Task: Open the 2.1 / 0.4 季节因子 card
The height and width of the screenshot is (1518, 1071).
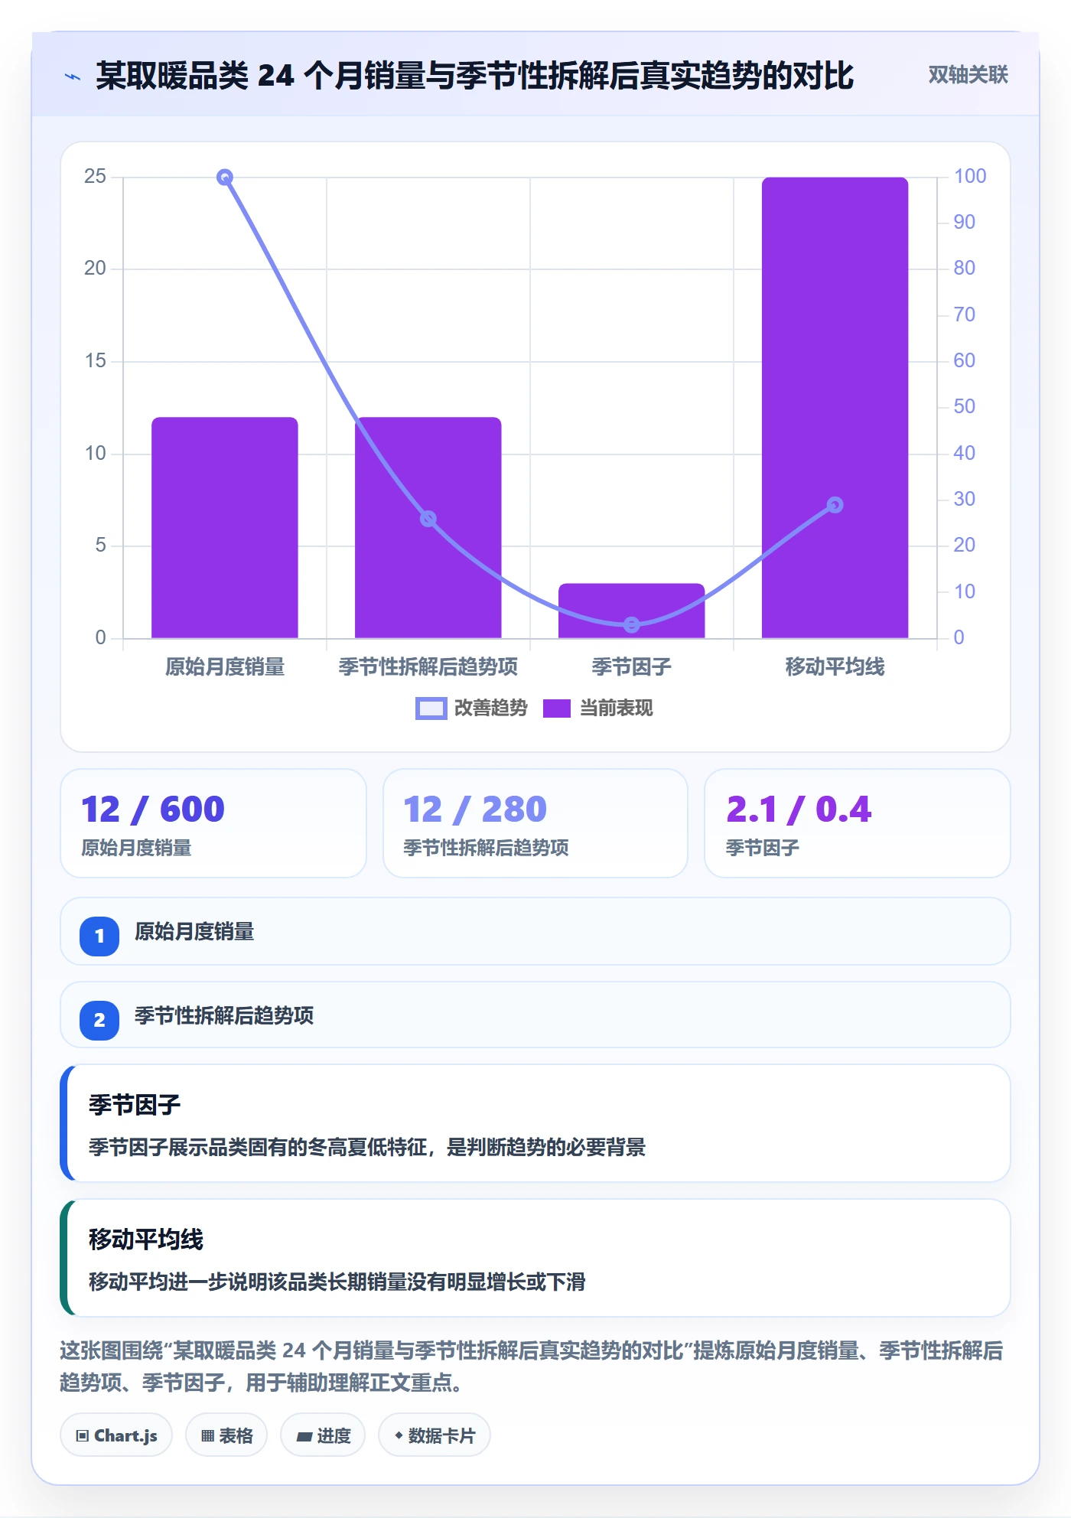Action: [x=857, y=823]
